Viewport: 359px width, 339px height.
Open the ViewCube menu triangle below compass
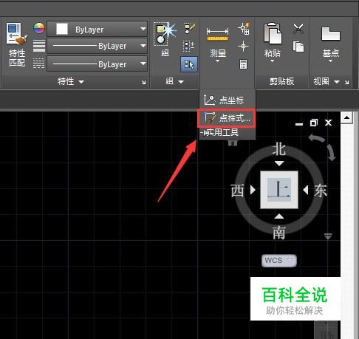(x=328, y=236)
